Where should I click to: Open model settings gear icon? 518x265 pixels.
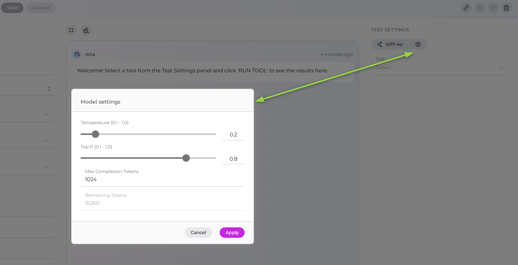[x=418, y=44]
